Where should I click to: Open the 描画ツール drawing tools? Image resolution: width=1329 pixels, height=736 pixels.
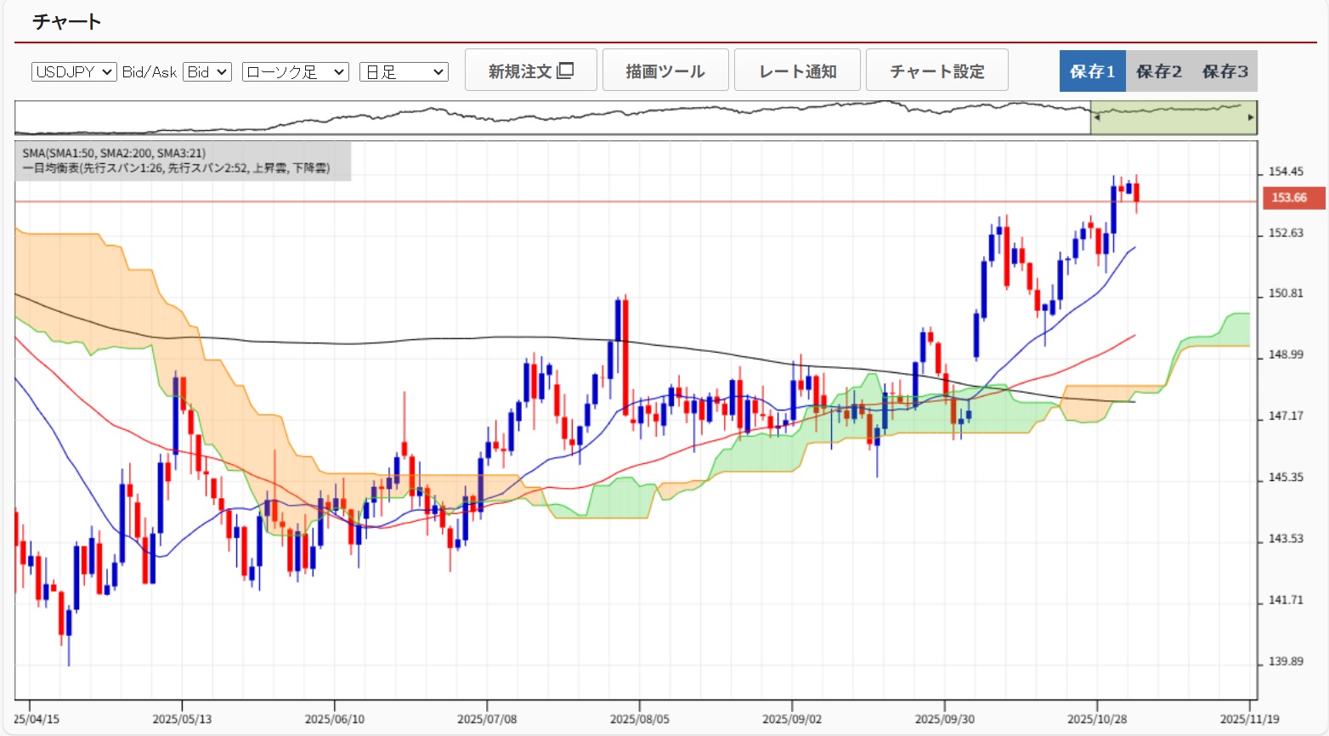coord(664,71)
